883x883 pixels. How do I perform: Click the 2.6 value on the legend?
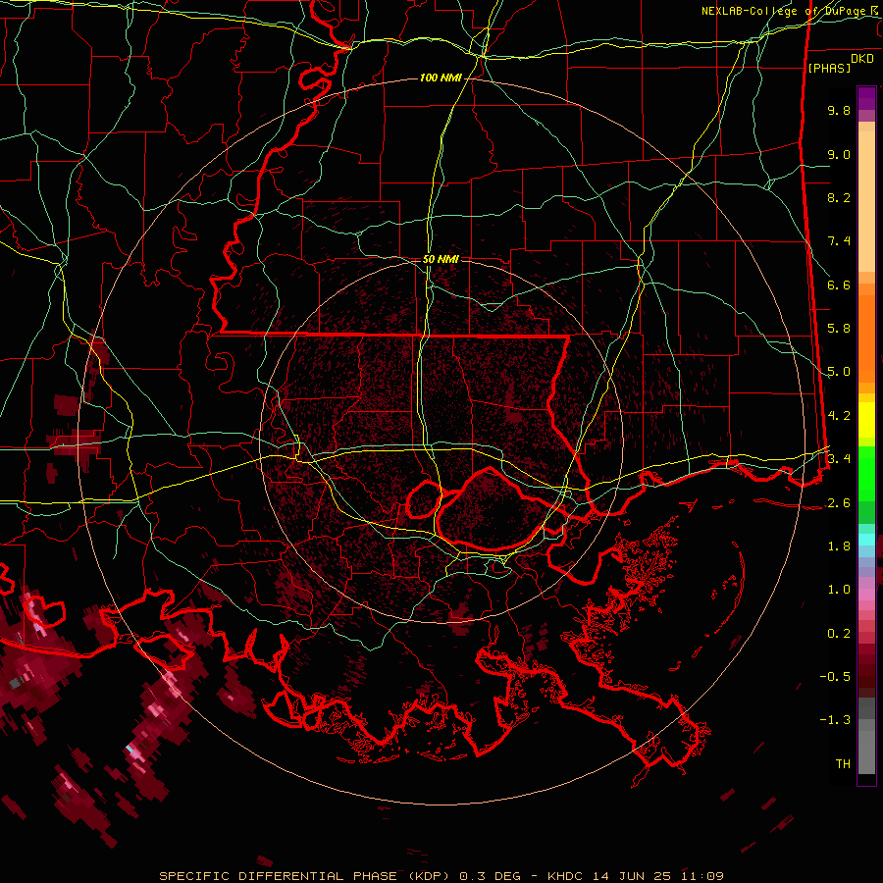pyautogui.click(x=839, y=503)
